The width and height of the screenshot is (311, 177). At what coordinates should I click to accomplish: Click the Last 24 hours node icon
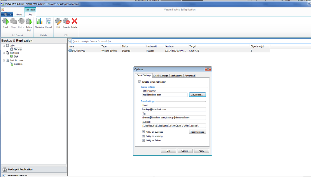point(7,60)
